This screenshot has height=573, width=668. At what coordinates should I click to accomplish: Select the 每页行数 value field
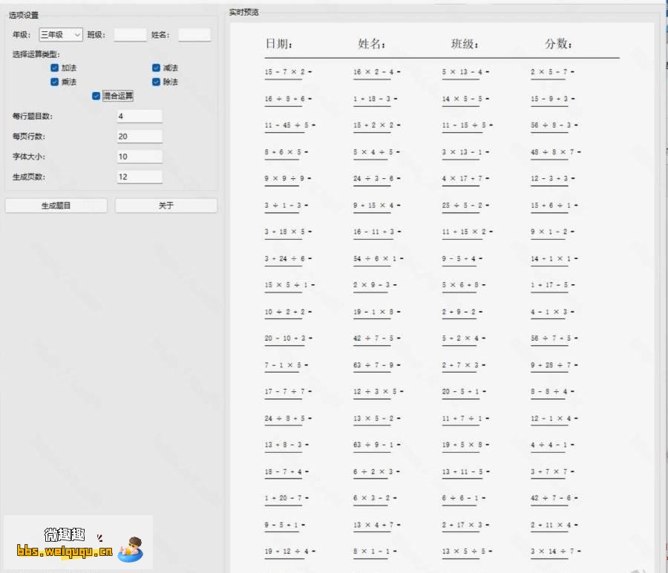140,137
